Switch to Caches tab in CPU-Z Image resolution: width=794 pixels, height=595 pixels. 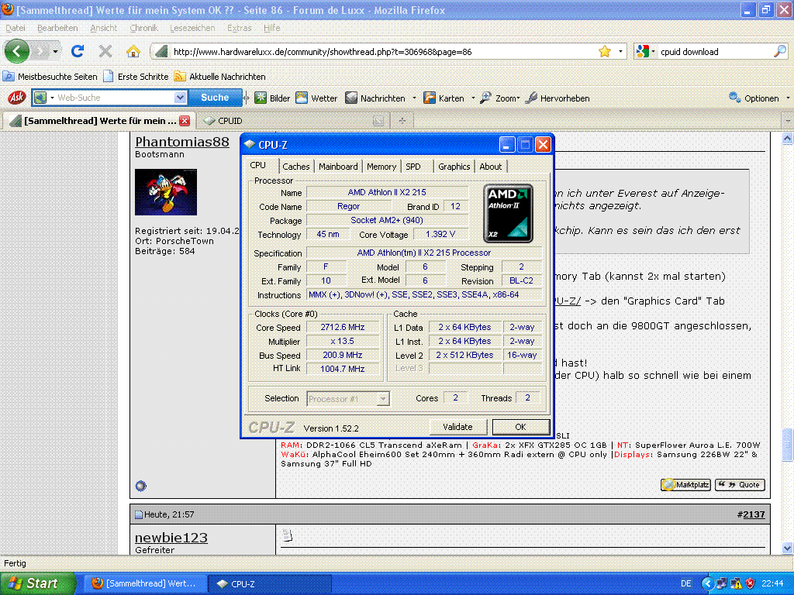(x=295, y=167)
